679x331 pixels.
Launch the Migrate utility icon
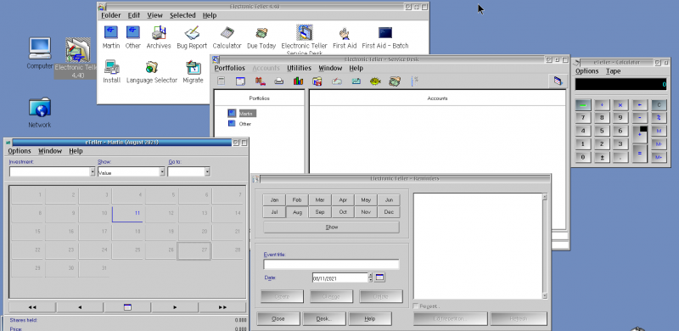(x=194, y=72)
